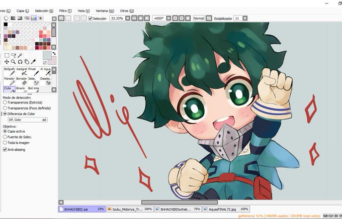Open the rotation angle dropdown

[x=168, y=18]
